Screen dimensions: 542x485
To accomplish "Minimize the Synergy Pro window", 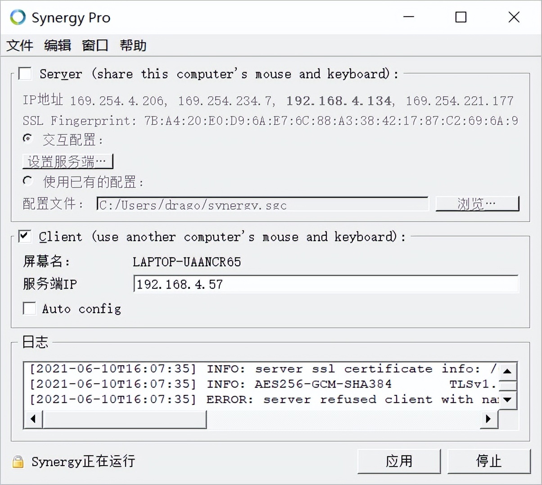I will click(x=409, y=17).
